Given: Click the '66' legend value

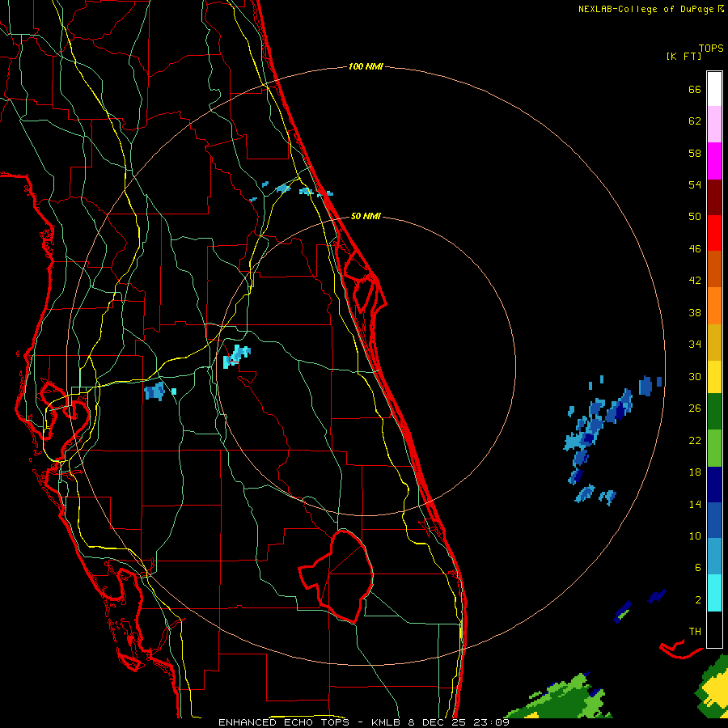Looking at the screenshot, I should [x=695, y=90].
